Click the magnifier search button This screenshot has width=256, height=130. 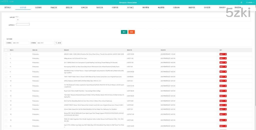click(58, 43)
